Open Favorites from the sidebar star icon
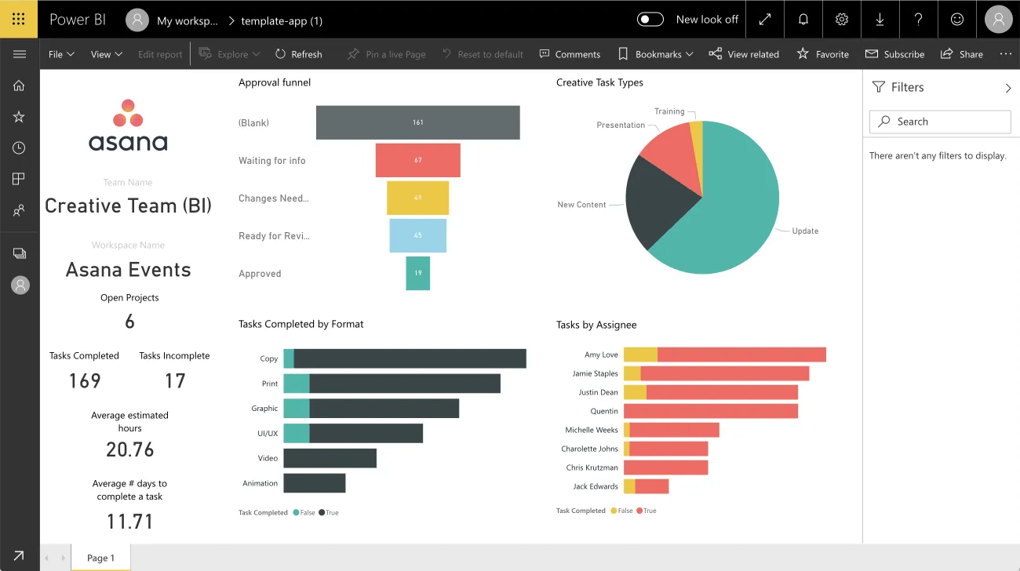 pos(20,116)
